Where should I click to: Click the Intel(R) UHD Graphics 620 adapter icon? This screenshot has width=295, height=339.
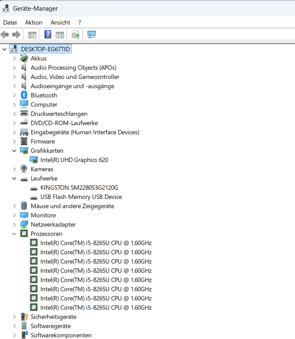click(x=34, y=160)
